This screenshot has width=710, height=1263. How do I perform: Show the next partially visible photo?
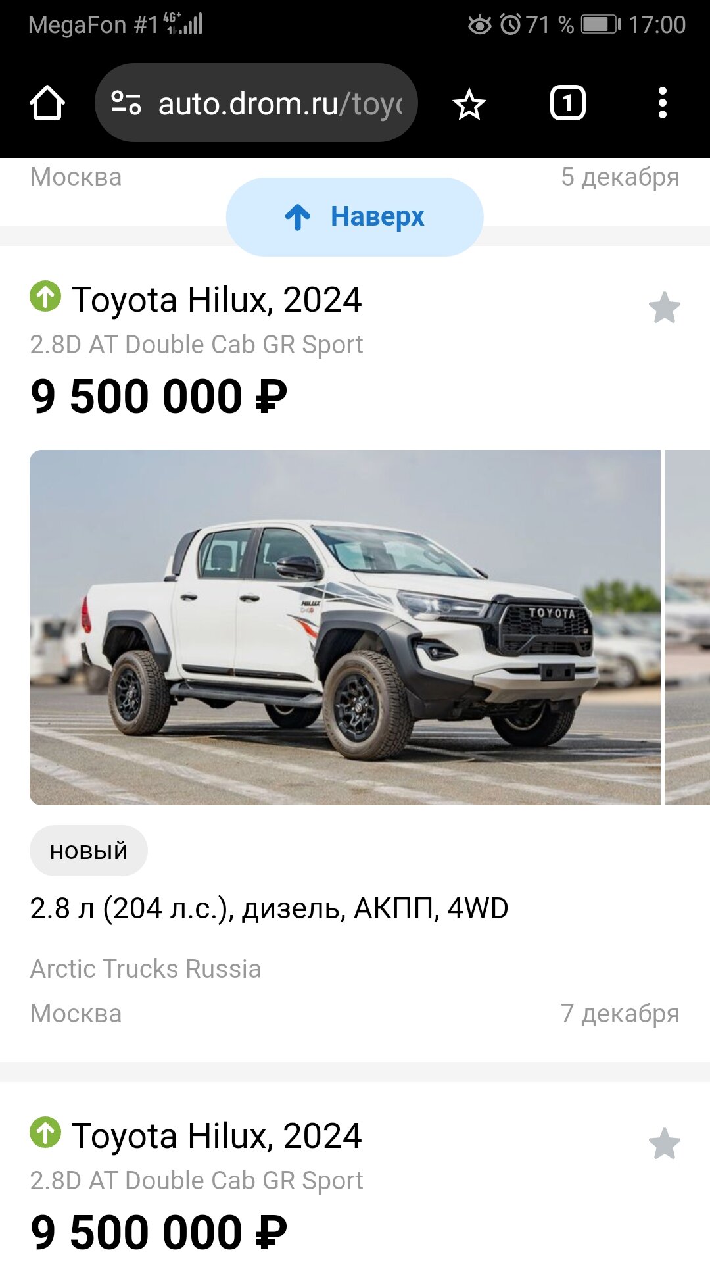(x=688, y=628)
